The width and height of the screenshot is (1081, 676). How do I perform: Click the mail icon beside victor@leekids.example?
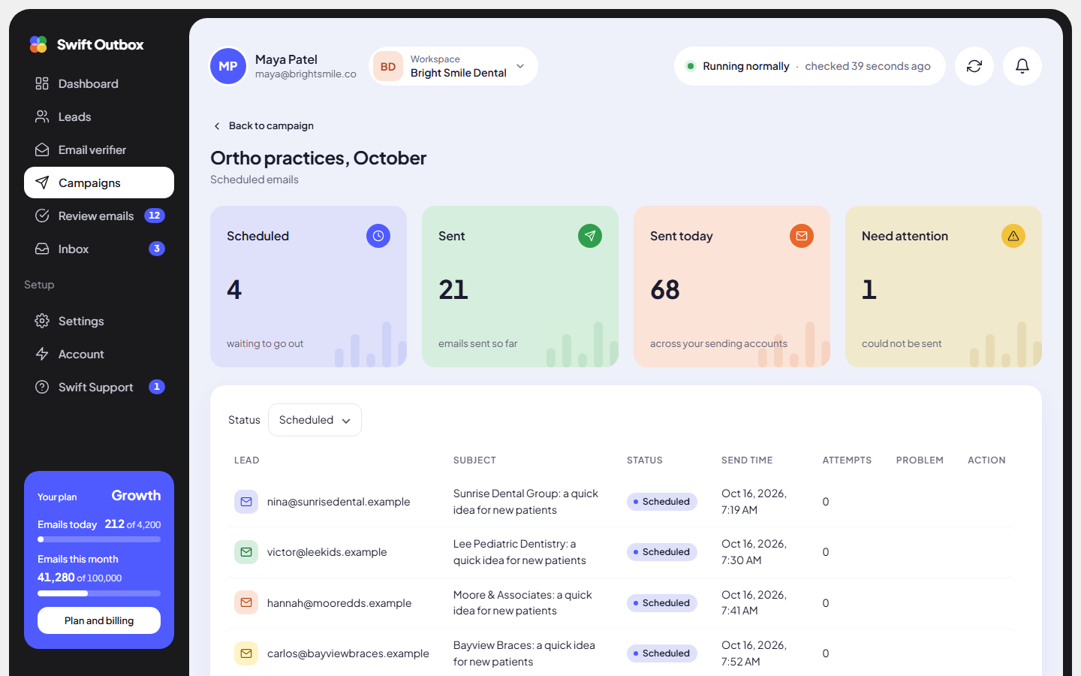246,552
